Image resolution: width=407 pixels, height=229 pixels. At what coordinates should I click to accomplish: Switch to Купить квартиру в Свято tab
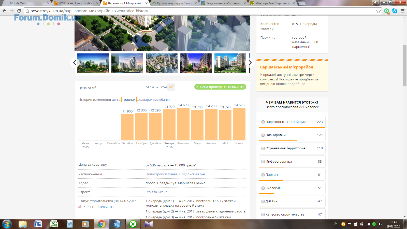click(x=175, y=3)
